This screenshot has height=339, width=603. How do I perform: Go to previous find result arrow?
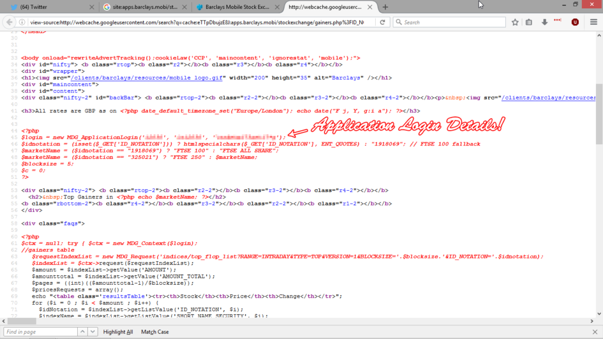[82, 332]
